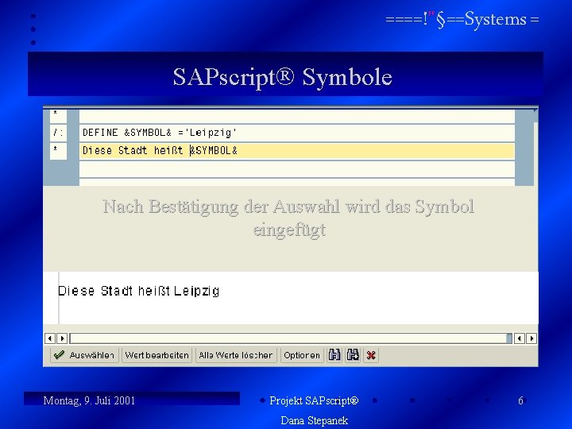Click the date 'Montag, 9. Juli 2001'
572x429 pixels.
pos(89,400)
